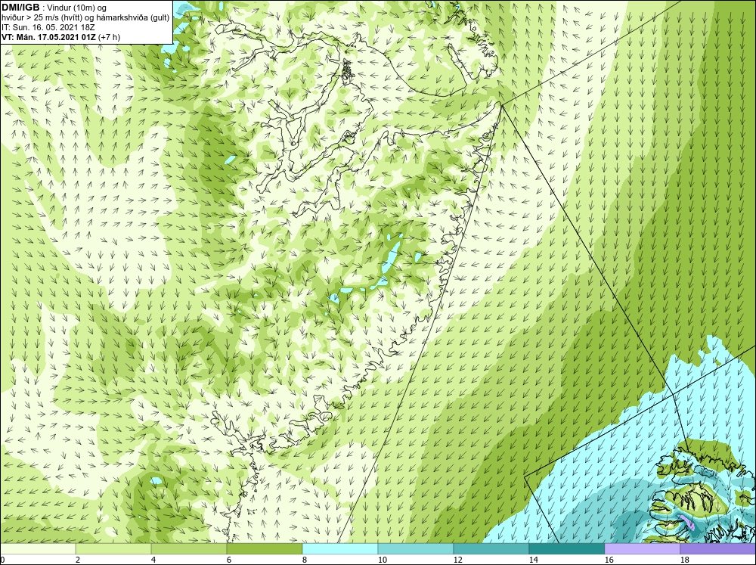Click the scale label '4'

(x=153, y=560)
